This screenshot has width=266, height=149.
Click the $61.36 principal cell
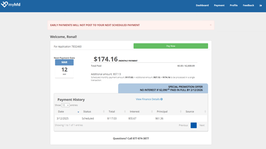click(159, 118)
